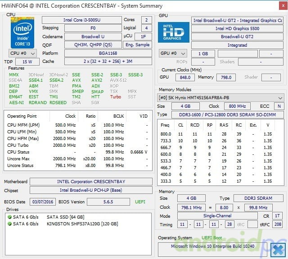This screenshot has height=259, width=288.
Task: Open the CPU #0 selector dropdown
Action: coord(22,53)
